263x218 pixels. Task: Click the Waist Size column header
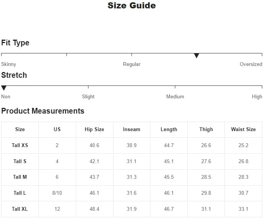point(243,130)
